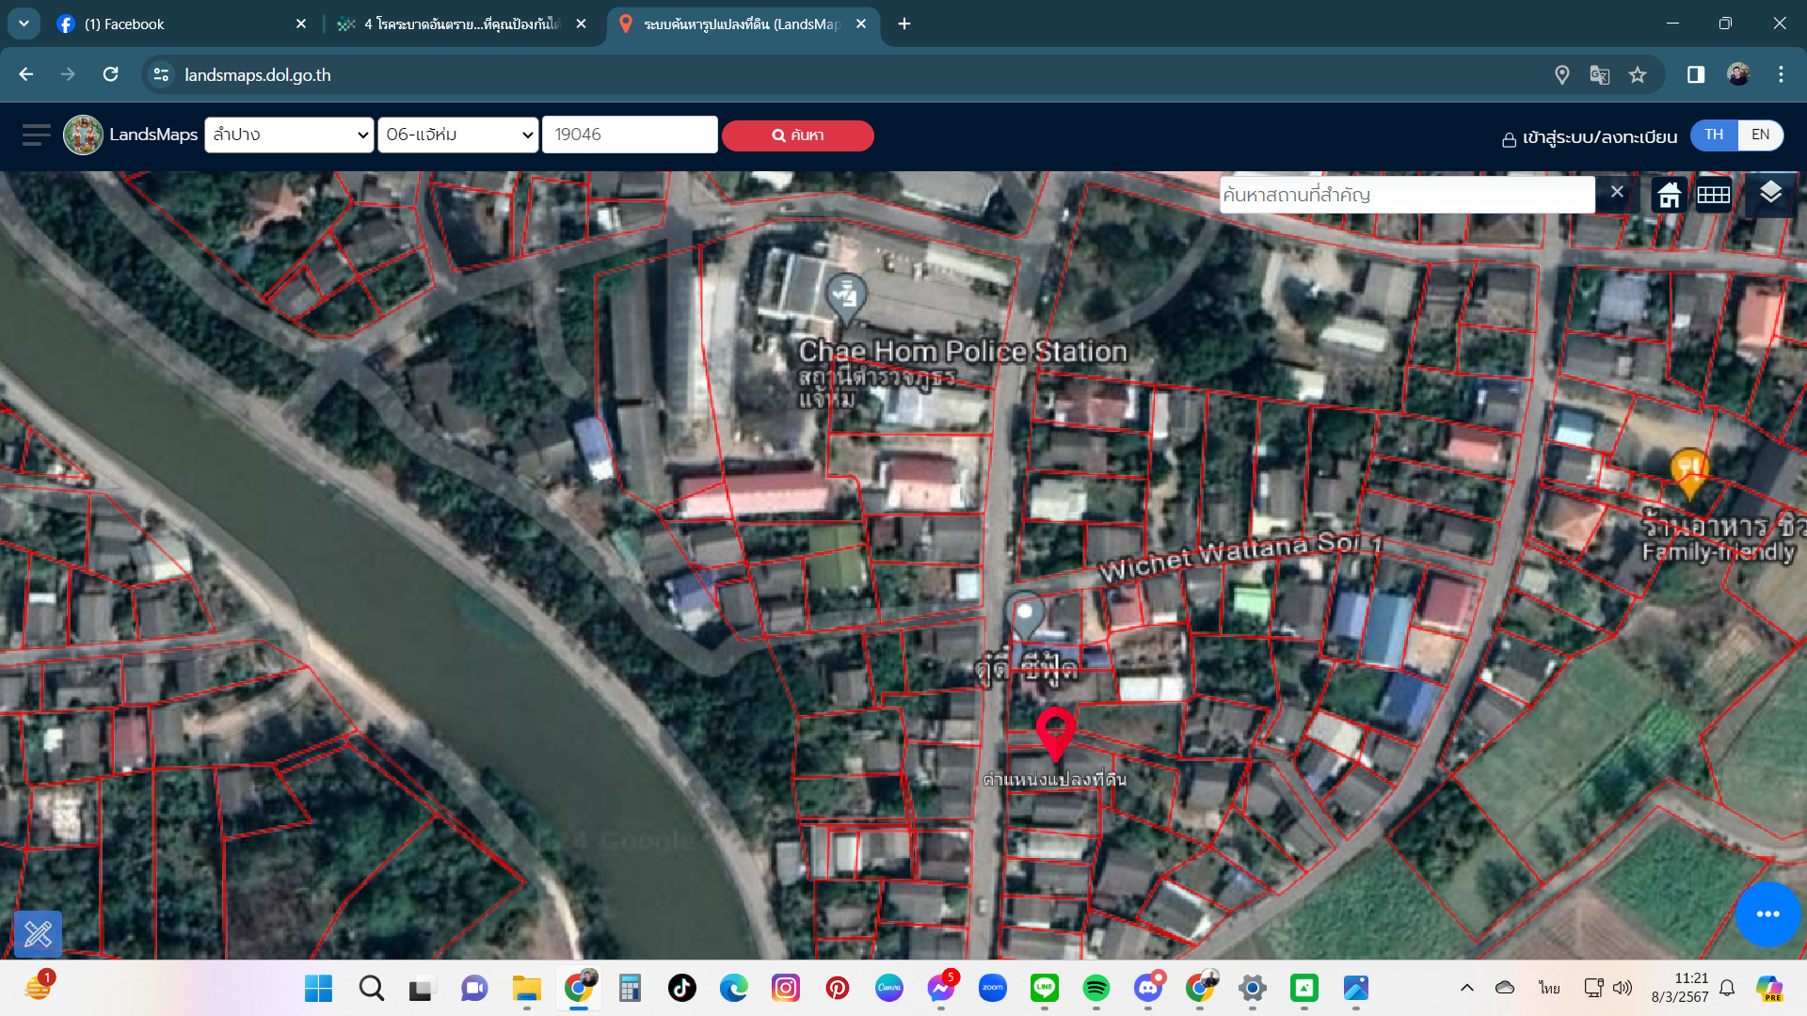Click the red land parcel location pin
The width and height of the screenshot is (1807, 1016).
(1056, 734)
